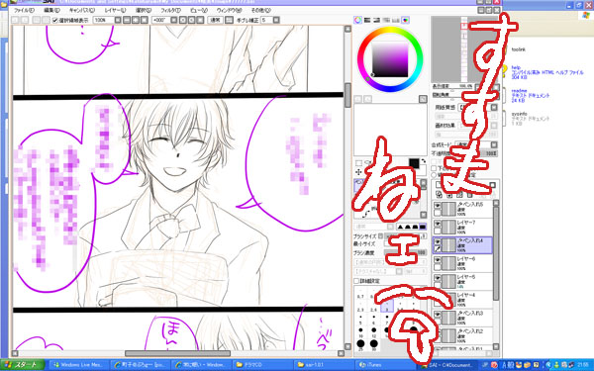Image resolution: width=594 pixels, height=371 pixels.
Task: Switch to iTunes on the taskbar
Action: click(x=386, y=365)
